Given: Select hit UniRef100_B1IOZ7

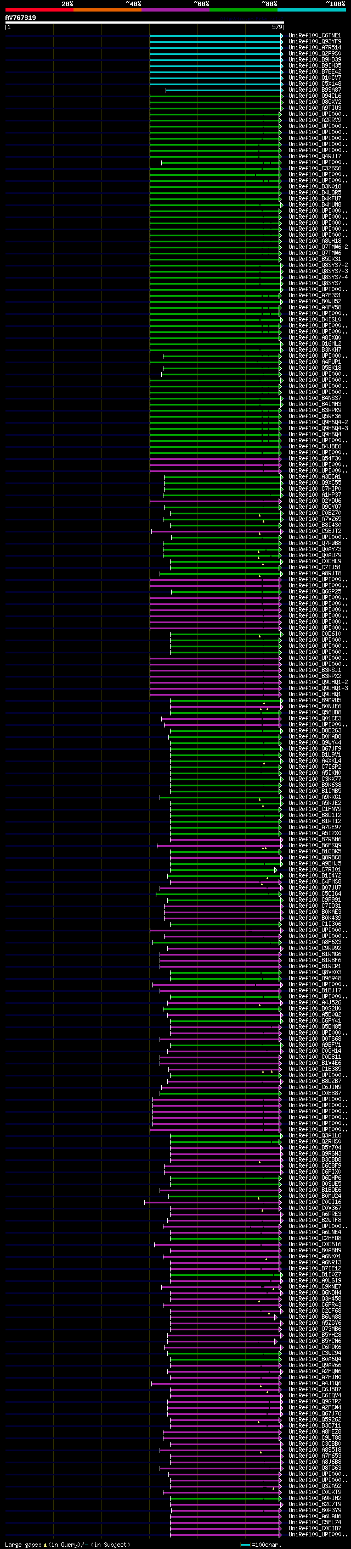Looking at the screenshot, I should [314, 1274].
